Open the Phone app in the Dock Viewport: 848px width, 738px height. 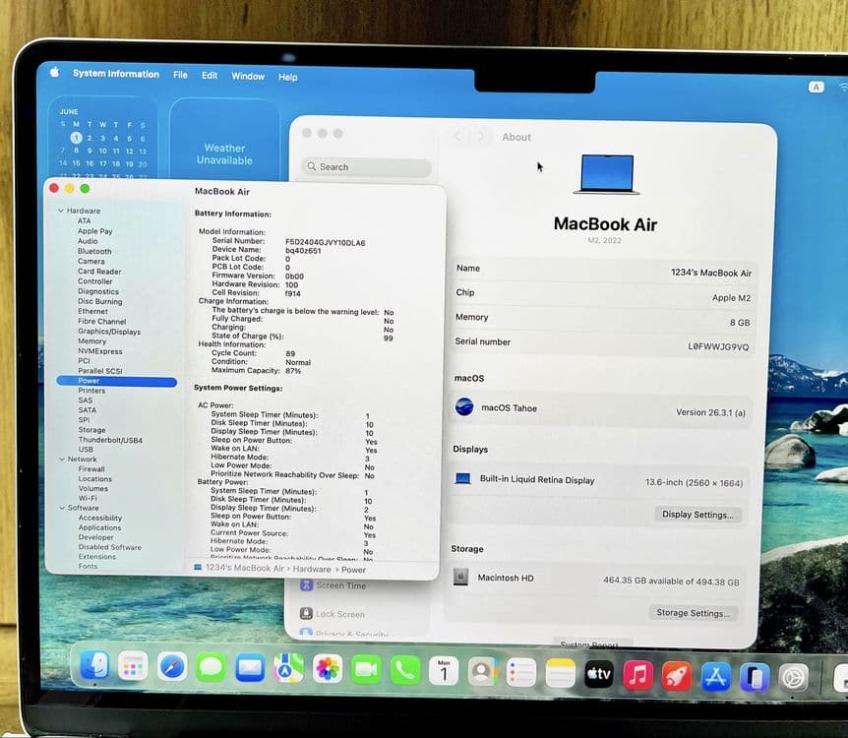click(x=405, y=671)
